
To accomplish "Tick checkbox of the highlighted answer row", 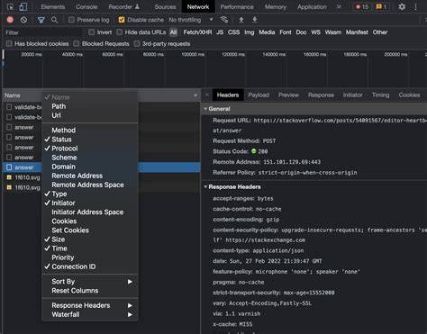I will [9, 167].
